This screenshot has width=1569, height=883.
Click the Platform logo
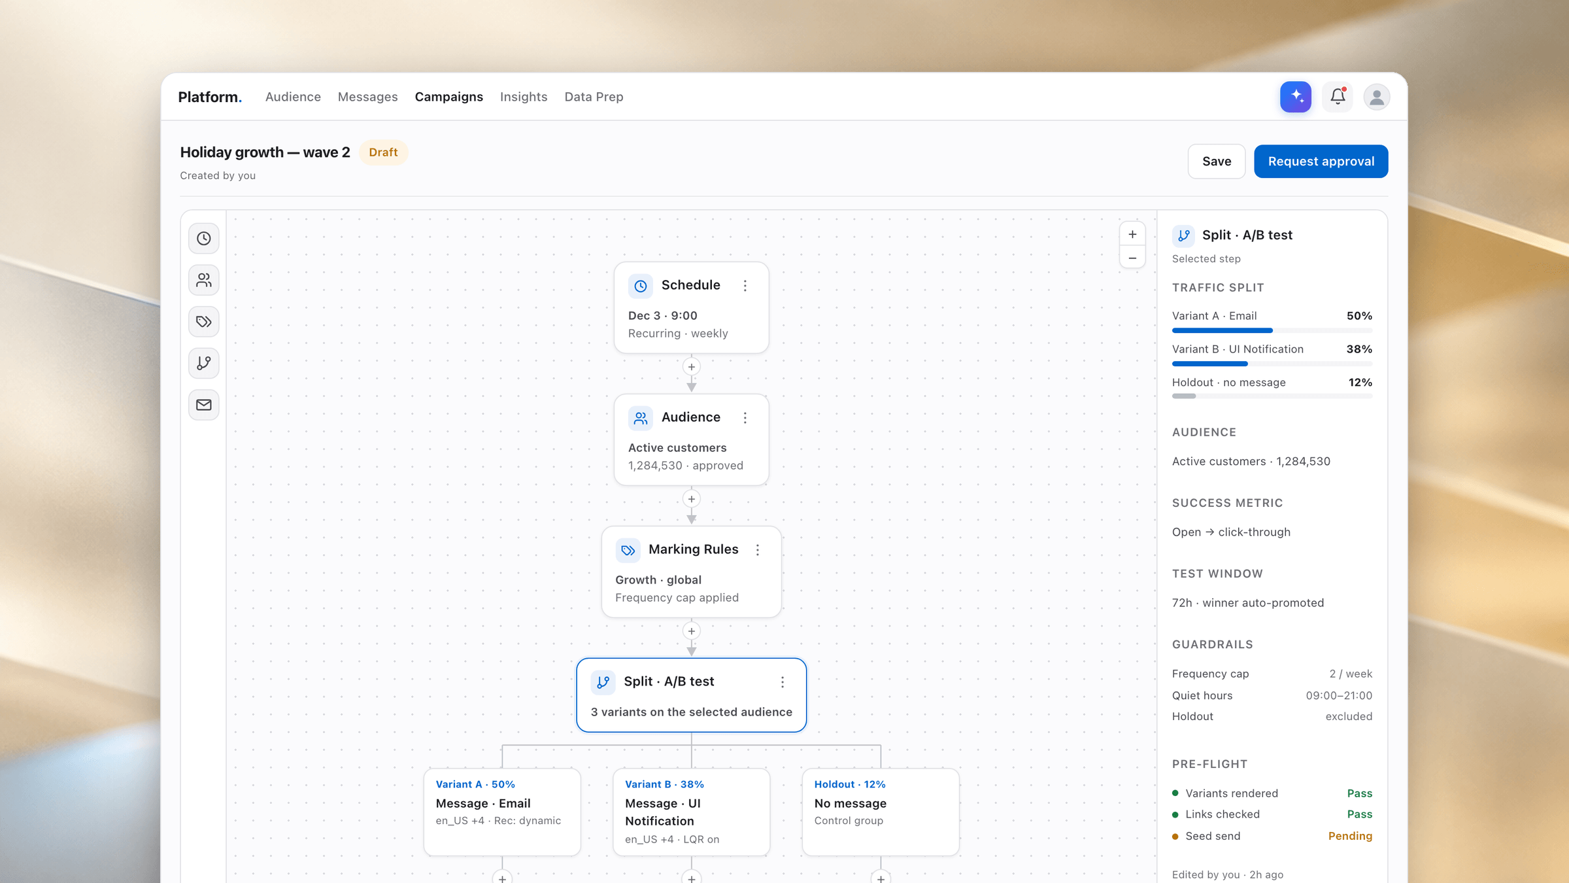point(210,97)
